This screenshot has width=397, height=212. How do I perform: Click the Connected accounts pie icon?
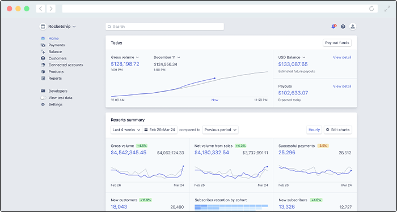[43, 65]
